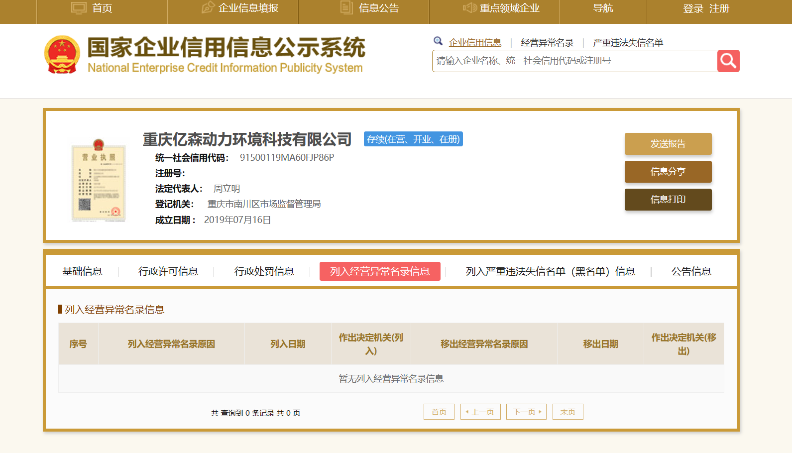Viewport: 792px width, 453px height.
Task: Click the 列入日期 column header
Action: pos(288,344)
